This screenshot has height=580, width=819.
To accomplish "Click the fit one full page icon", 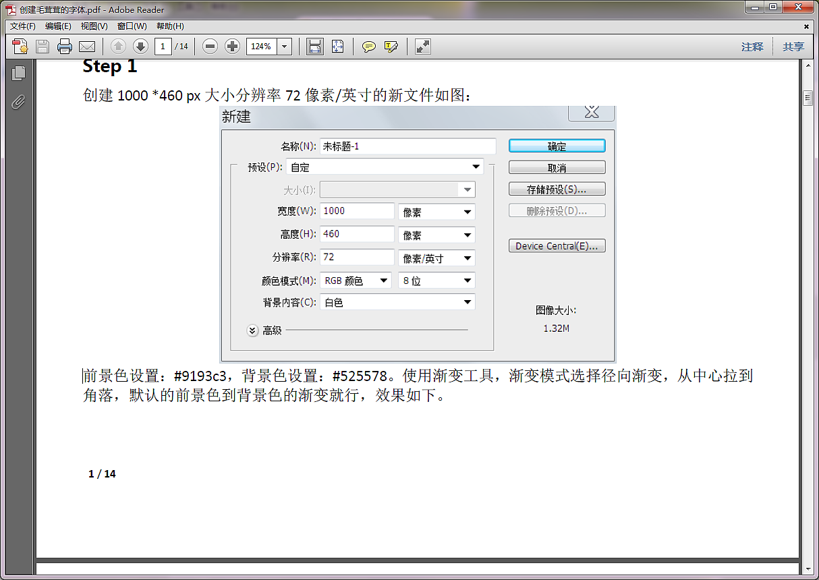I will (338, 47).
